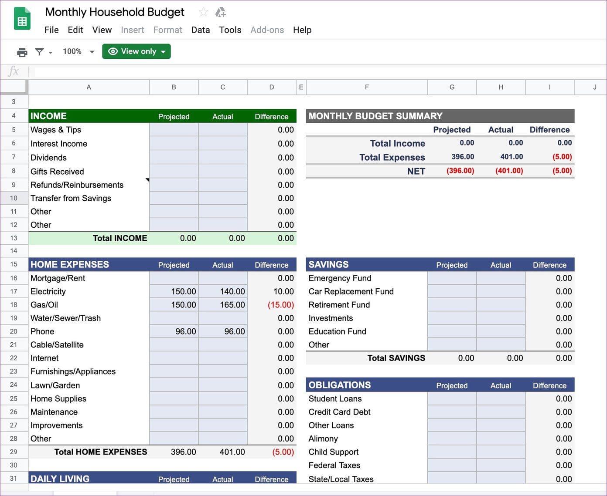Viewport: 607px width, 496px height.
Task: Select column B header
Action: tap(174, 87)
